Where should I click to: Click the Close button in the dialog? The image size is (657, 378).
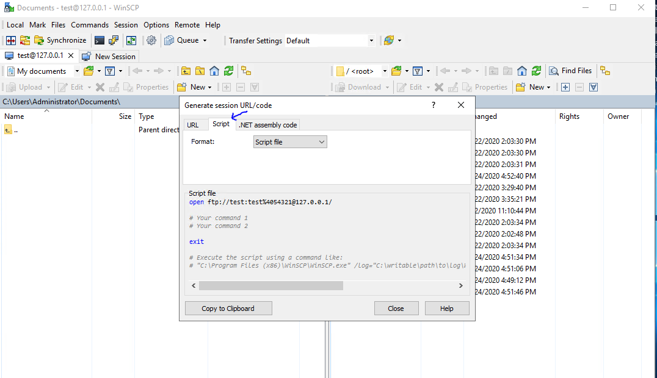click(x=396, y=308)
